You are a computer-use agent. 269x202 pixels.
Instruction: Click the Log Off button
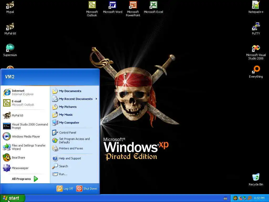click(x=65, y=189)
